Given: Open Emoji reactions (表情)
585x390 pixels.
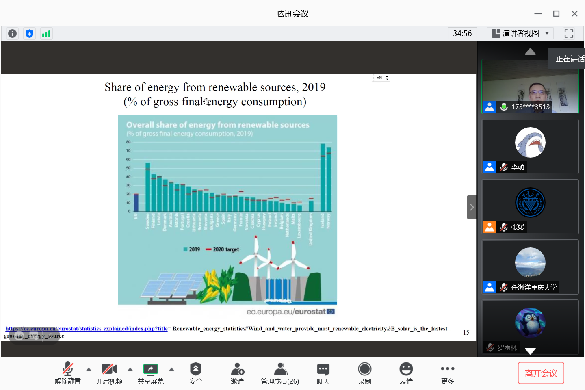Looking at the screenshot, I should pyautogui.click(x=406, y=373).
